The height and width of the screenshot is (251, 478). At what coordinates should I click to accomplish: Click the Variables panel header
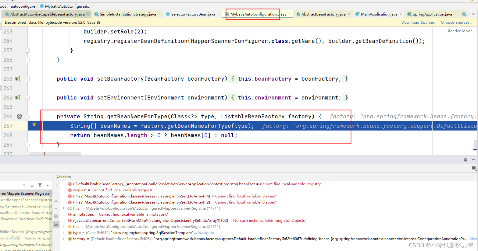click(63, 177)
